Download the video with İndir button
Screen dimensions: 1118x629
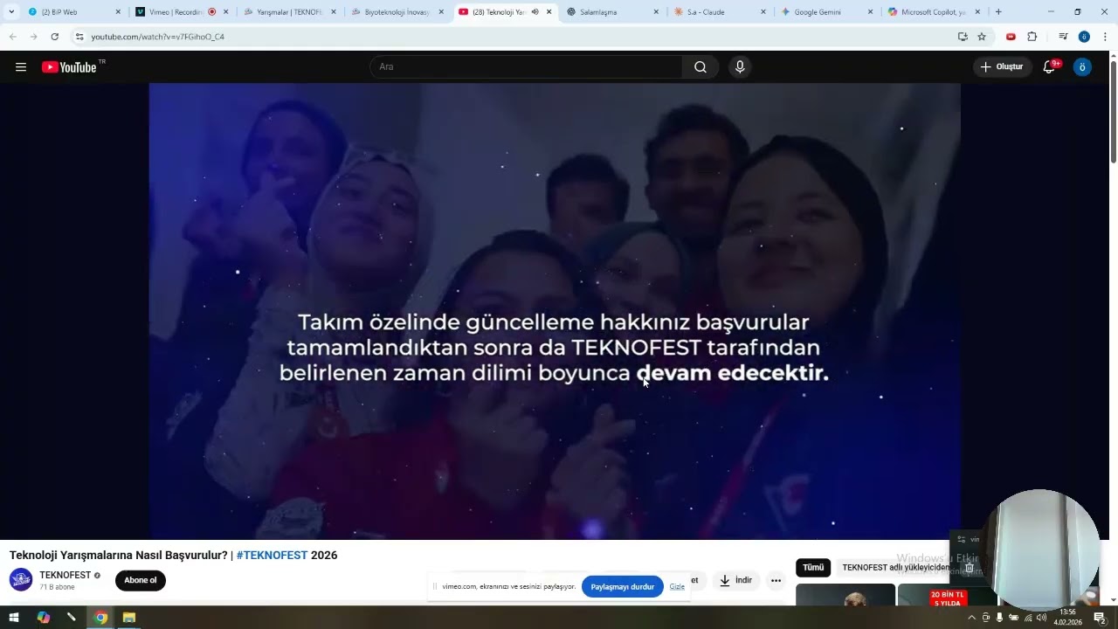click(x=736, y=580)
